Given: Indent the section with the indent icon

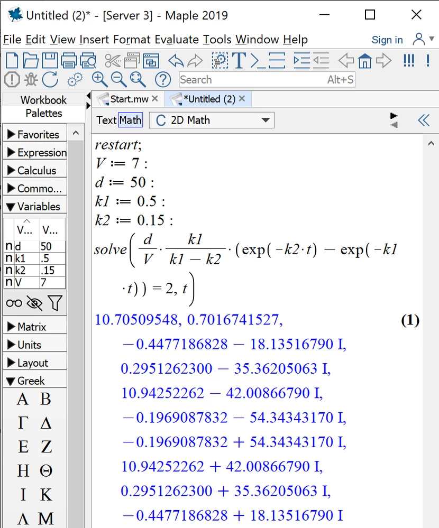Looking at the screenshot, I should (x=301, y=61).
